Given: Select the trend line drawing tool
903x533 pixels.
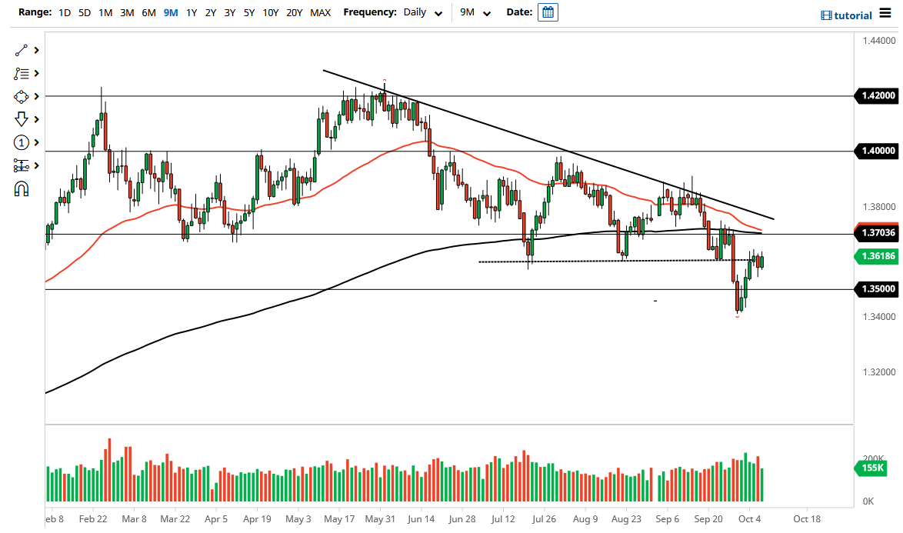Looking at the screenshot, I should point(22,50).
